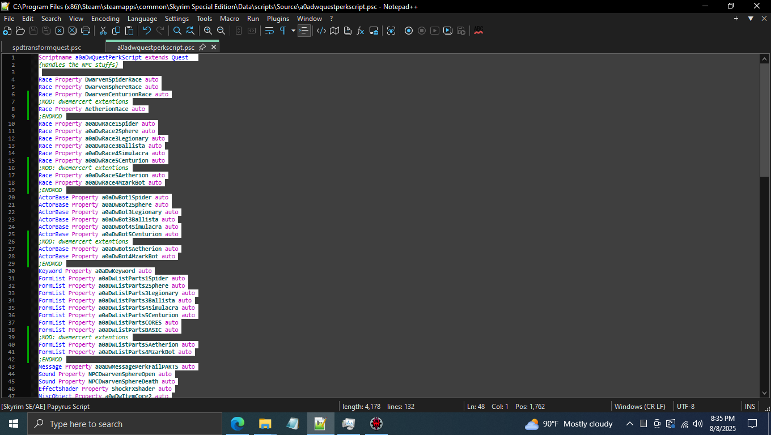Click the Save file icon
The width and height of the screenshot is (771, 435).
point(33,31)
